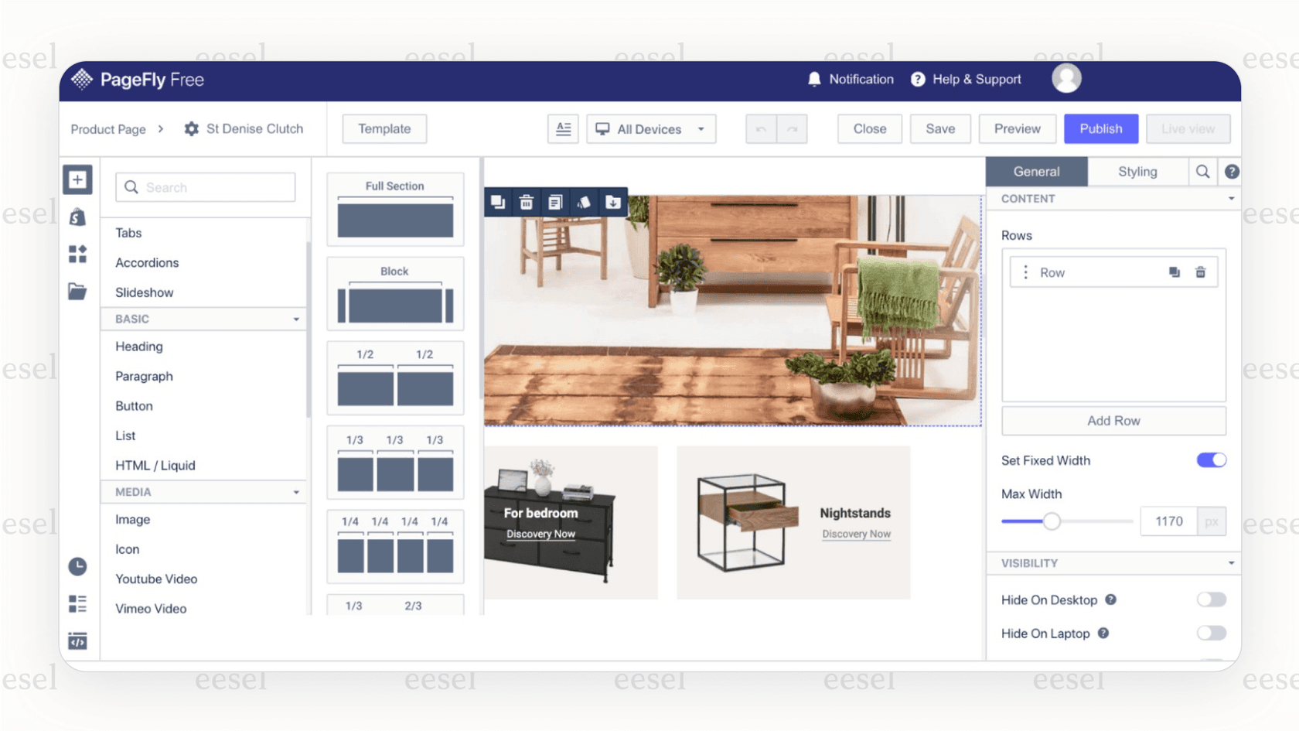Image resolution: width=1299 pixels, height=731 pixels.
Task: Open the custom code panel icon
Action: (77, 640)
